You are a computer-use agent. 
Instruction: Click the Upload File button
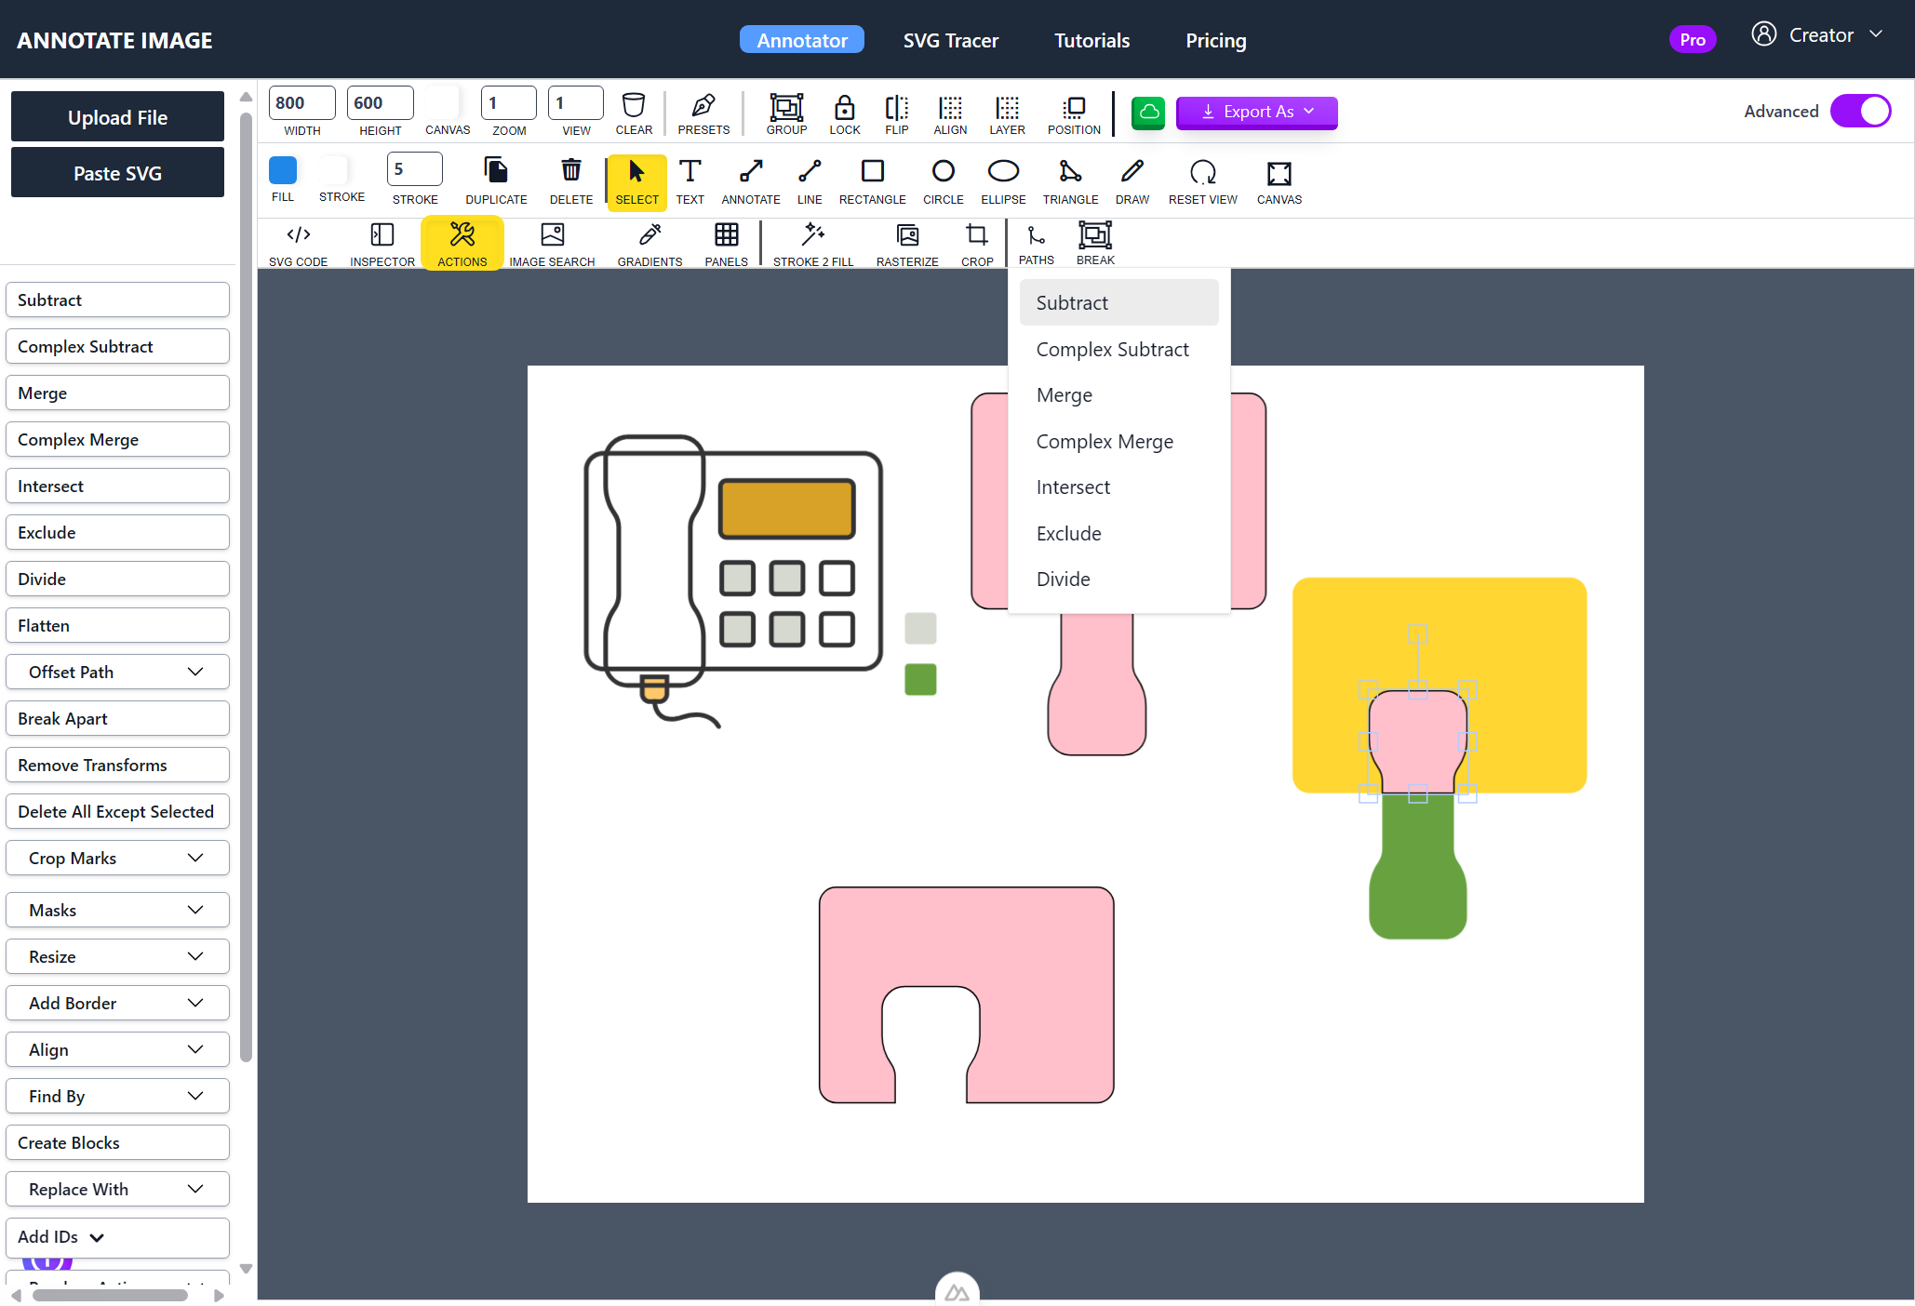(117, 117)
